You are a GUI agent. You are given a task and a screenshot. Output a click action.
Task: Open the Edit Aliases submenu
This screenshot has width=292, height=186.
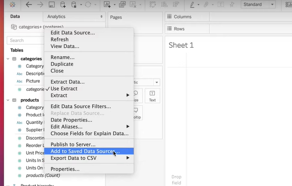[89, 127]
